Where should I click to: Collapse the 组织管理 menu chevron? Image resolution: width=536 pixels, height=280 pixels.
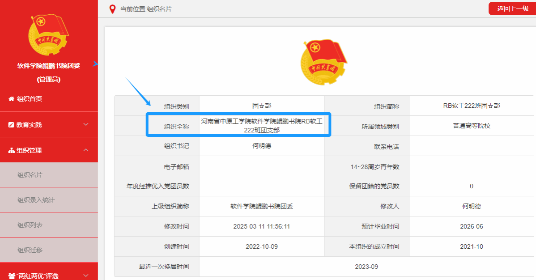86,150
